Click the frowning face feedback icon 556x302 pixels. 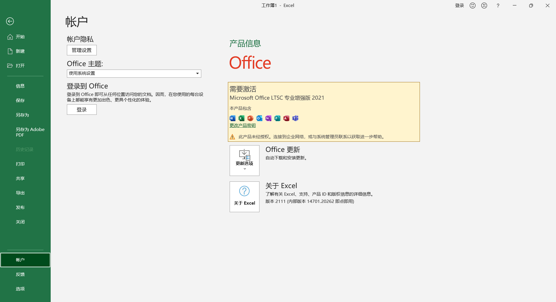[x=484, y=6]
